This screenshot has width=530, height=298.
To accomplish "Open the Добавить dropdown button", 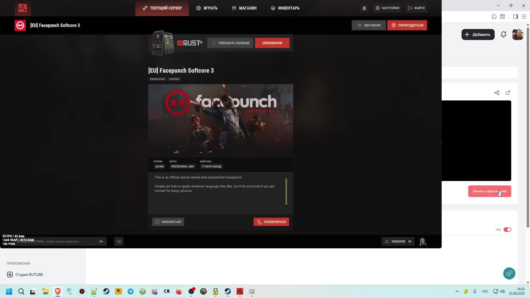I will [478, 34].
